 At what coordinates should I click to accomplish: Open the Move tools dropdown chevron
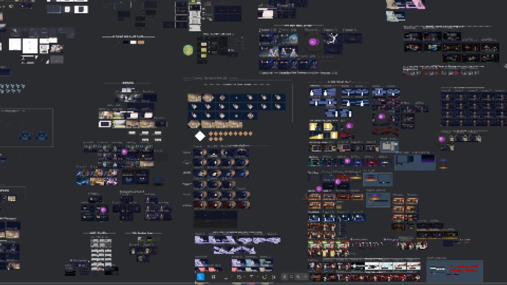coord(206,277)
